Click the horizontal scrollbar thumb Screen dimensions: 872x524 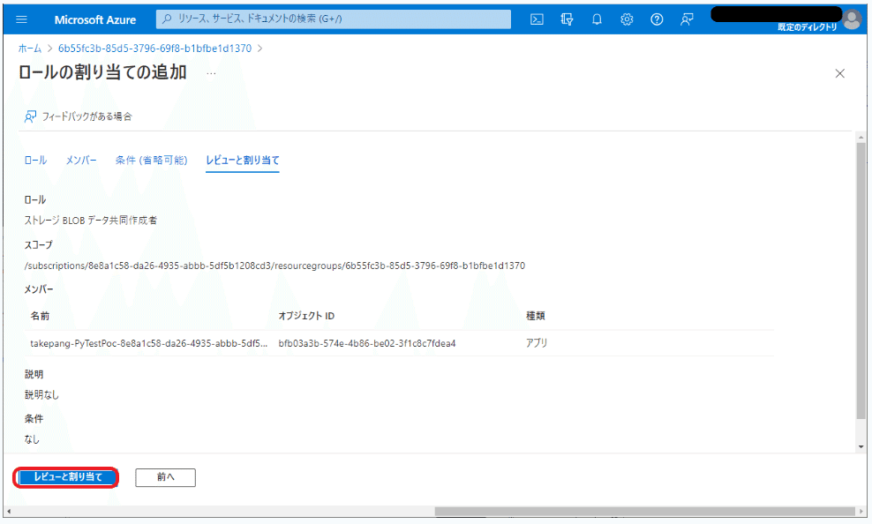pos(644,512)
